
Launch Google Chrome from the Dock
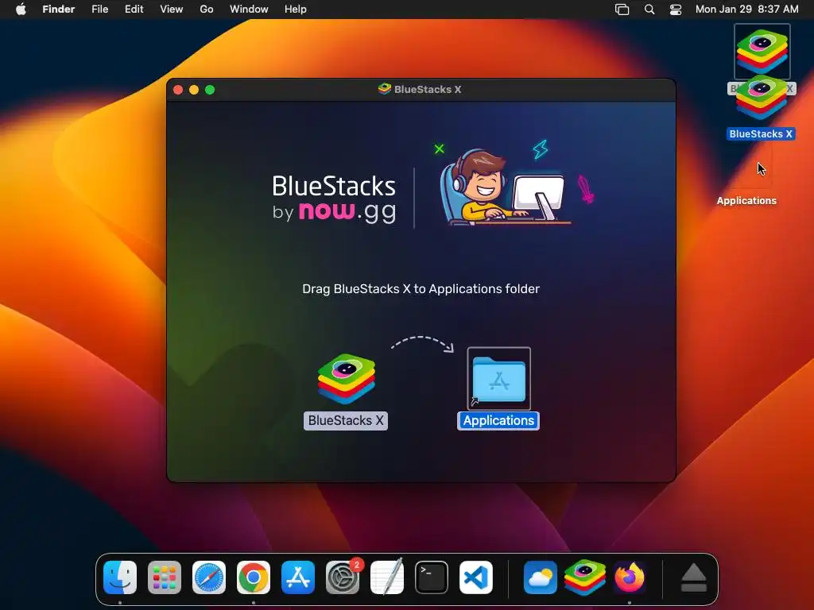pos(254,577)
